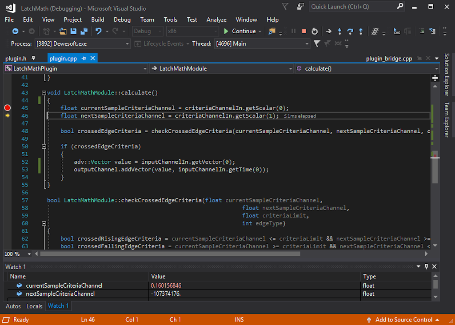Open the Debug menu

122,20
